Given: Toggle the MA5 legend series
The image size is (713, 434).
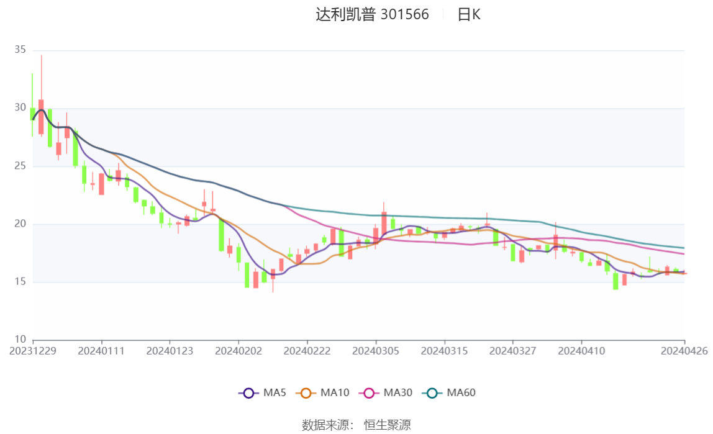Looking at the screenshot, I should click(x=262, y=392).
